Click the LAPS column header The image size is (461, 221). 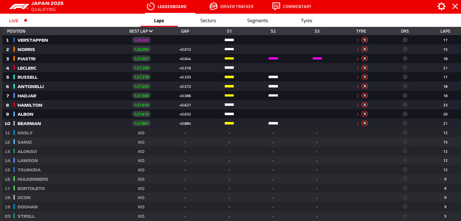coord(445,31)
